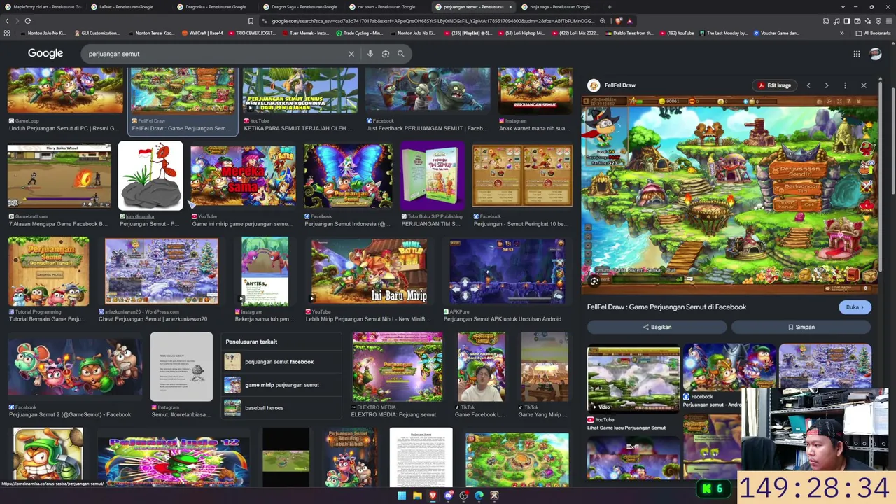Open Google Lens image search icon

pos(386,54)
